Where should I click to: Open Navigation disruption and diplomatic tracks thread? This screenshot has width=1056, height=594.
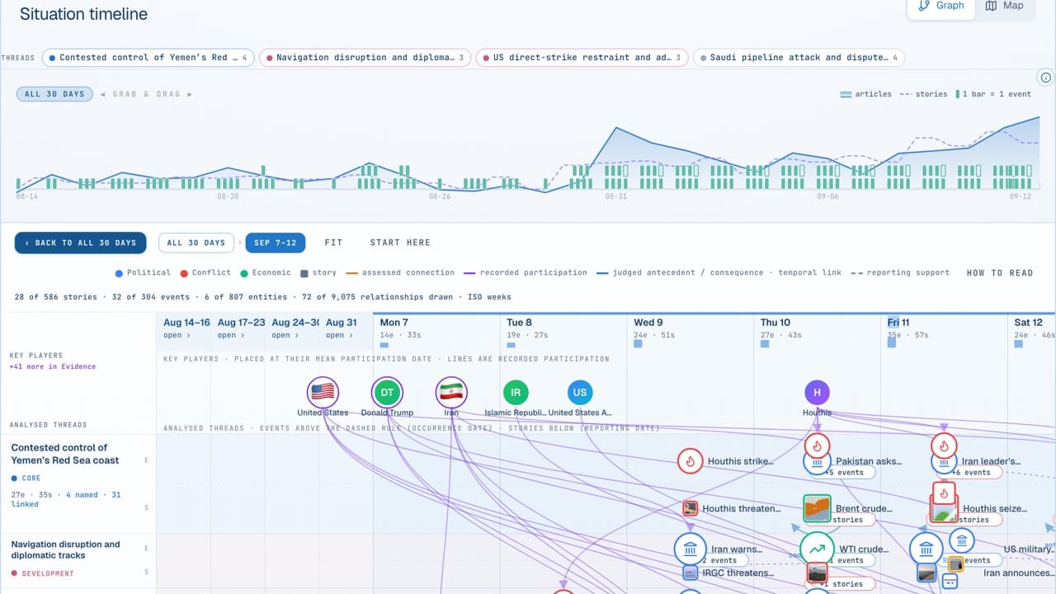coord(65,549)
